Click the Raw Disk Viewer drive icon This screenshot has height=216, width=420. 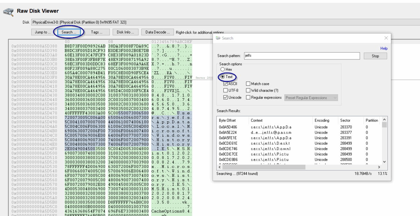(8, 12)
